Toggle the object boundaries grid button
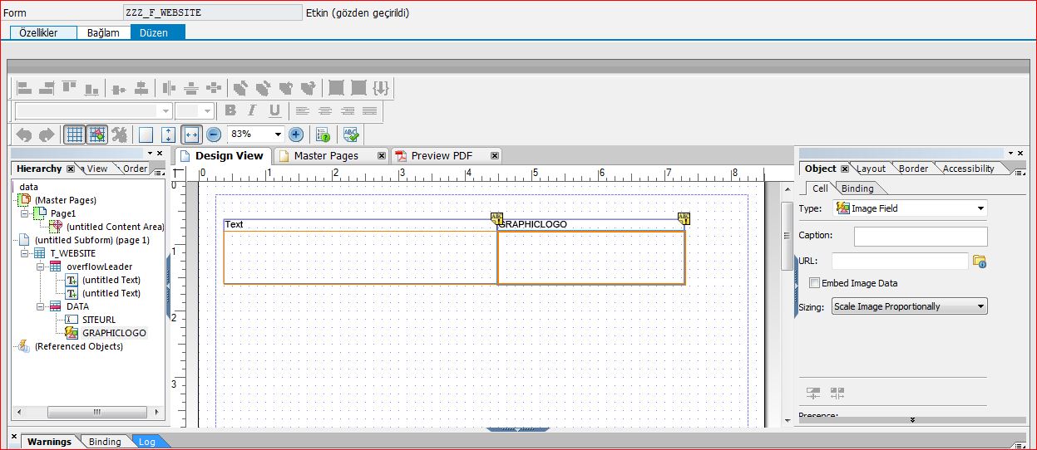Viewport: 1037px width, 450px height. [x=96, y=135]
